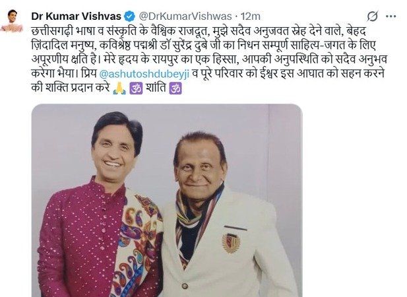Open the attached photo of two men
Viewport: 407px width, 297px height.
point(167,201)
